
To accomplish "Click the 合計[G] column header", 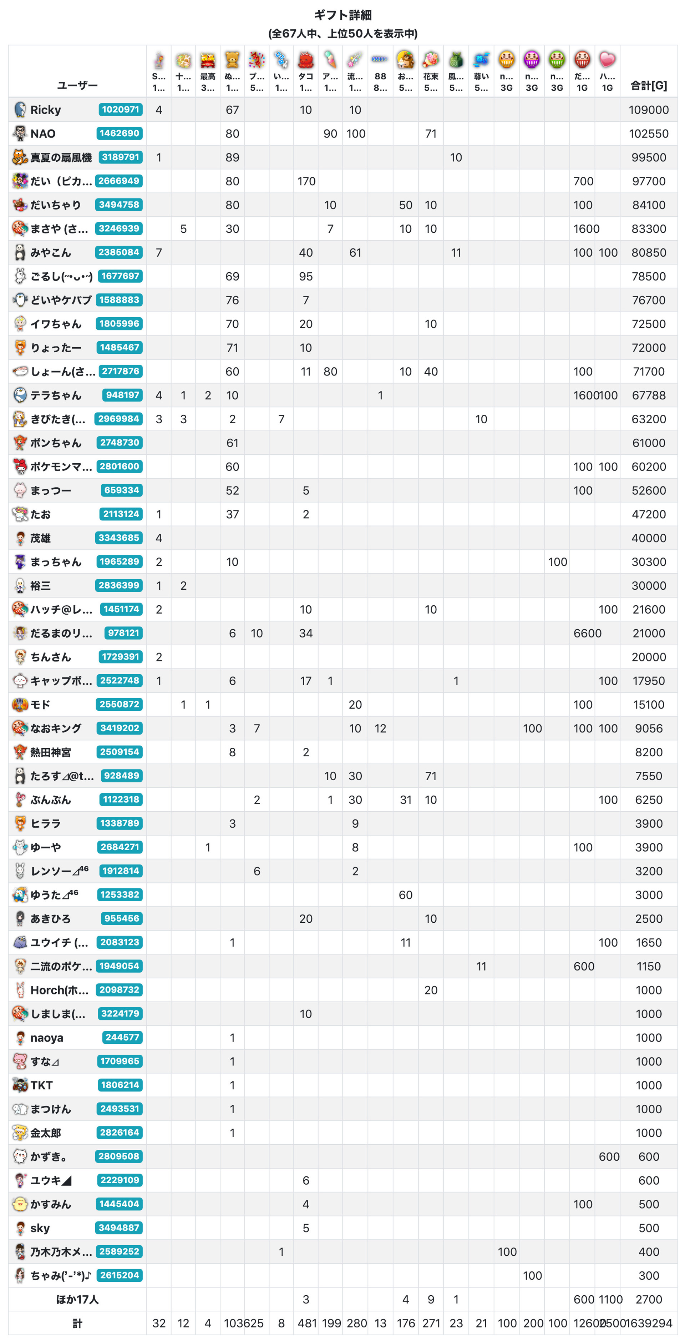I will click(648, 85).
